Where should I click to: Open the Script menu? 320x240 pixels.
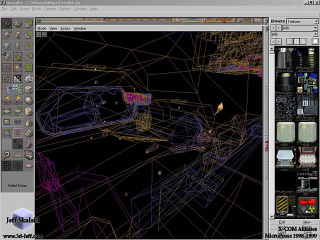(x=24, y=9)
